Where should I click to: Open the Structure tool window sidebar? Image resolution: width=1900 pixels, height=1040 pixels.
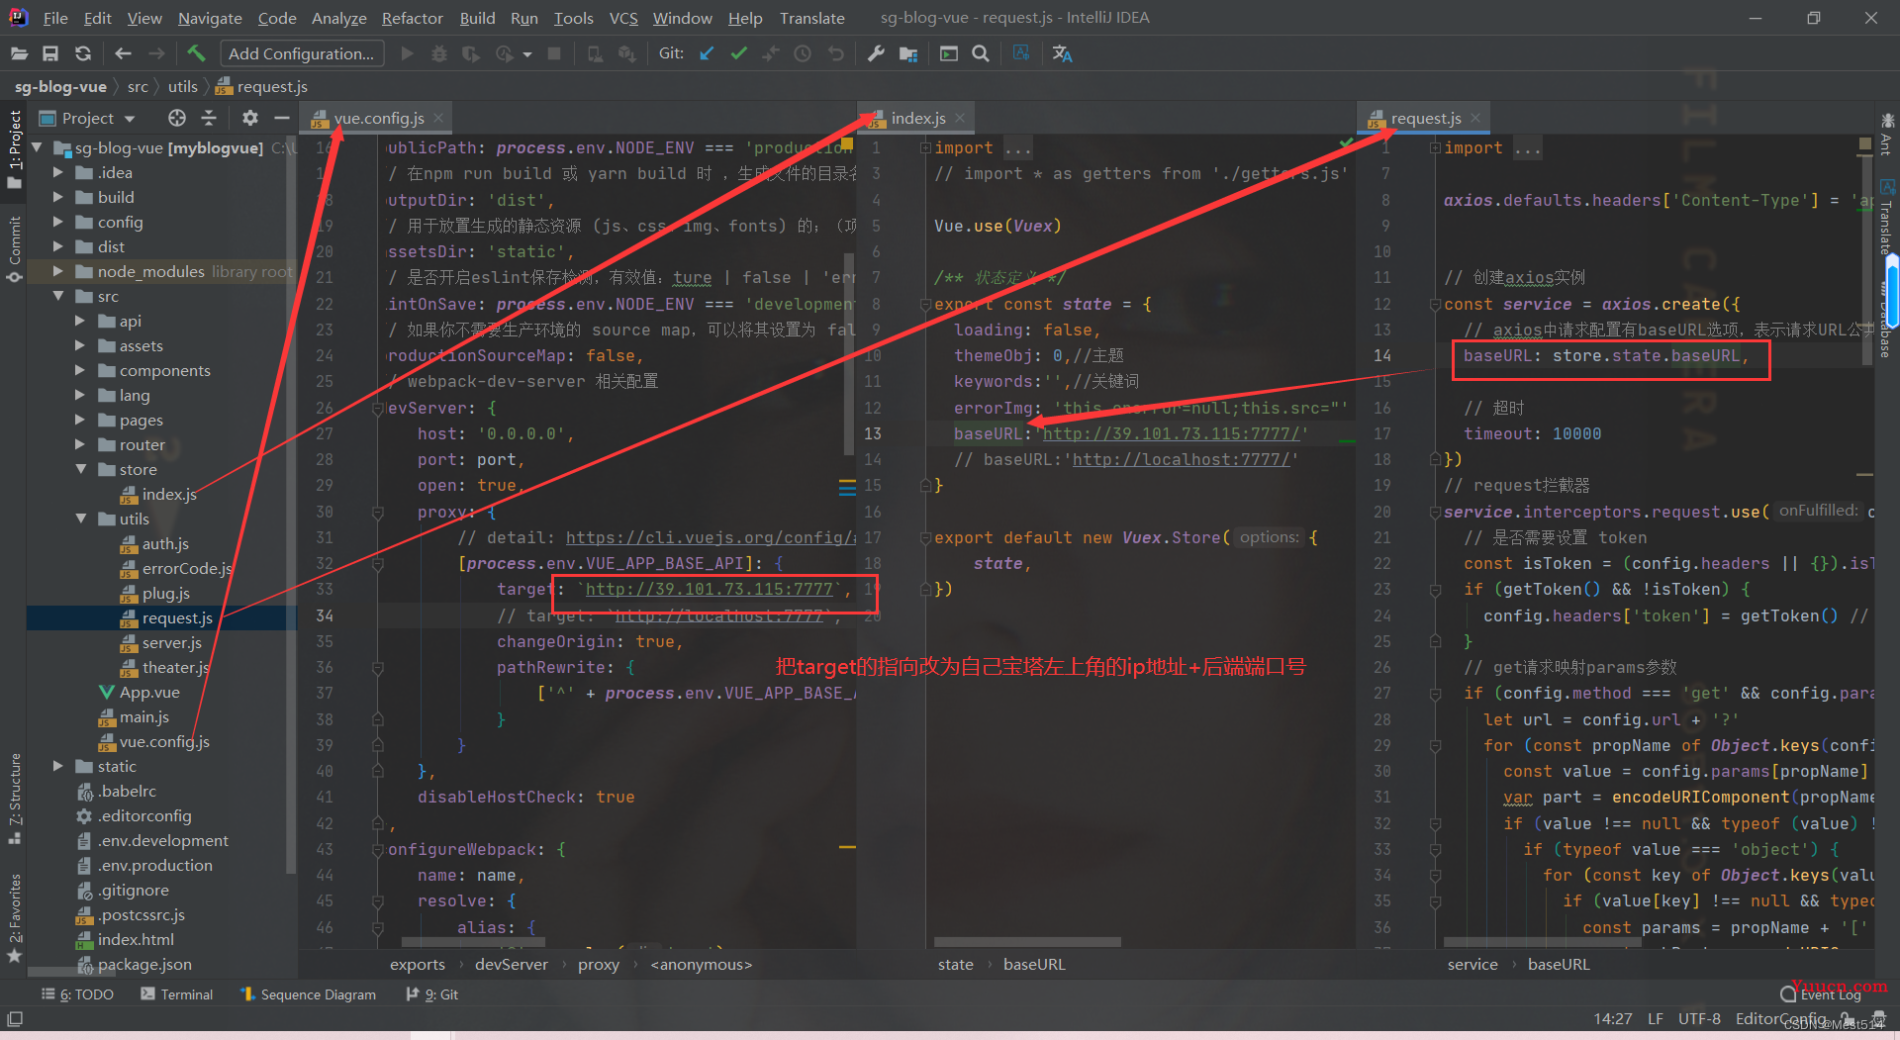[14, 799]
